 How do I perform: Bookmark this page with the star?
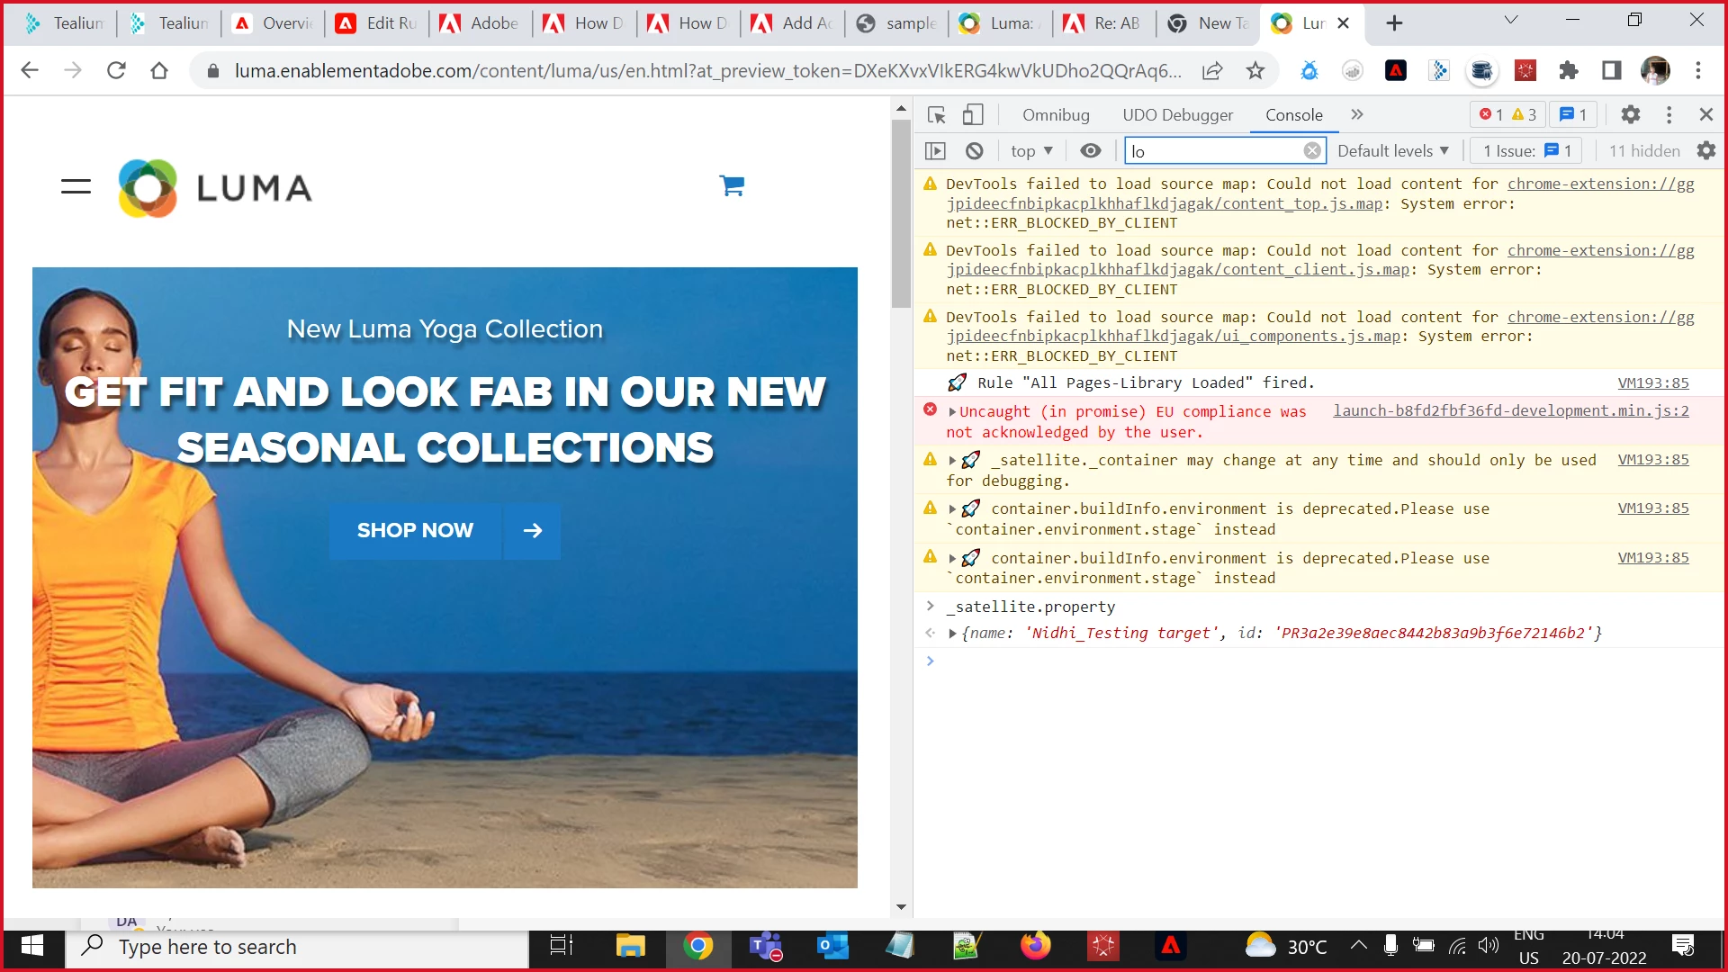click(x=1255, y=71)
